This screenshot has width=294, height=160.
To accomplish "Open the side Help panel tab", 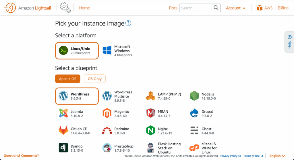I will (289, 42).
